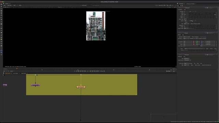Open the shutter offset dropdown in Transform

pyautogui.click(x=186, y=28)
